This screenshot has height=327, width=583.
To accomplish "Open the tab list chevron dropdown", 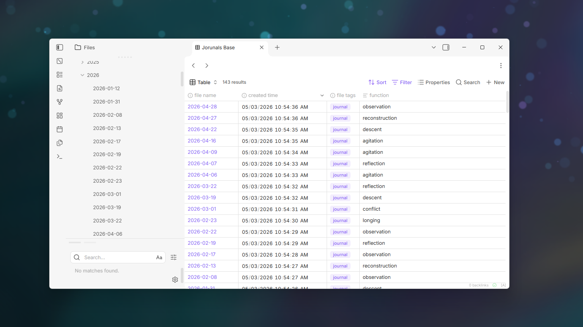I will 434,47.
